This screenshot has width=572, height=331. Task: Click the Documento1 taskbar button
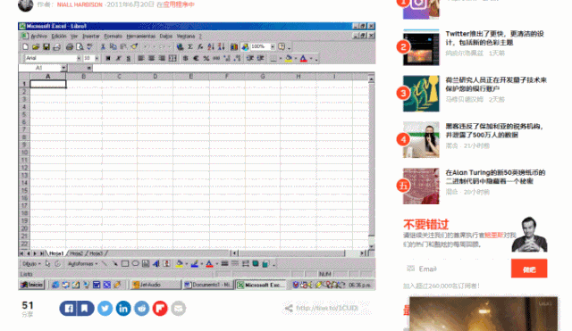[207, 285]
